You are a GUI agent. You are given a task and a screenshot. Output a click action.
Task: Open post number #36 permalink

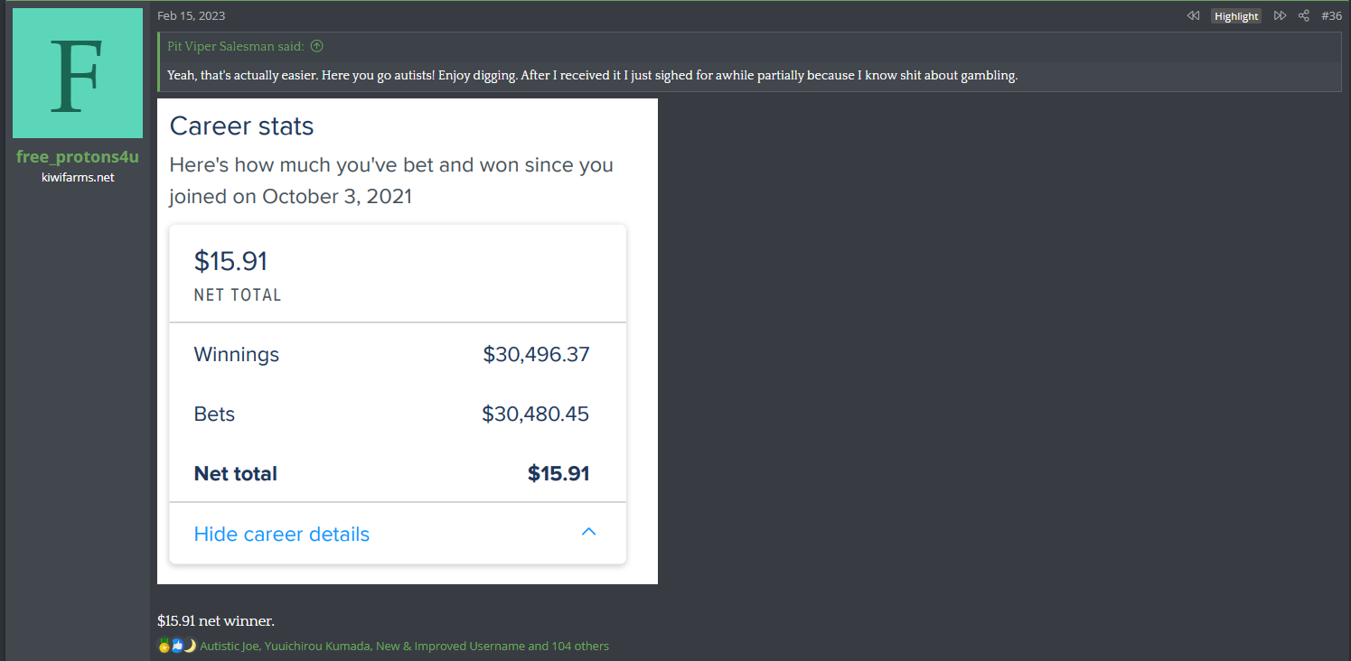[x=1331, y=16]
